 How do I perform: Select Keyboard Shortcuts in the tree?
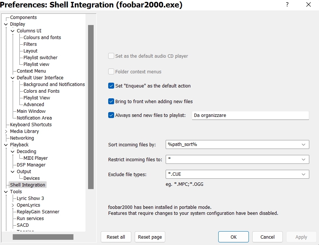pos(31,125)
